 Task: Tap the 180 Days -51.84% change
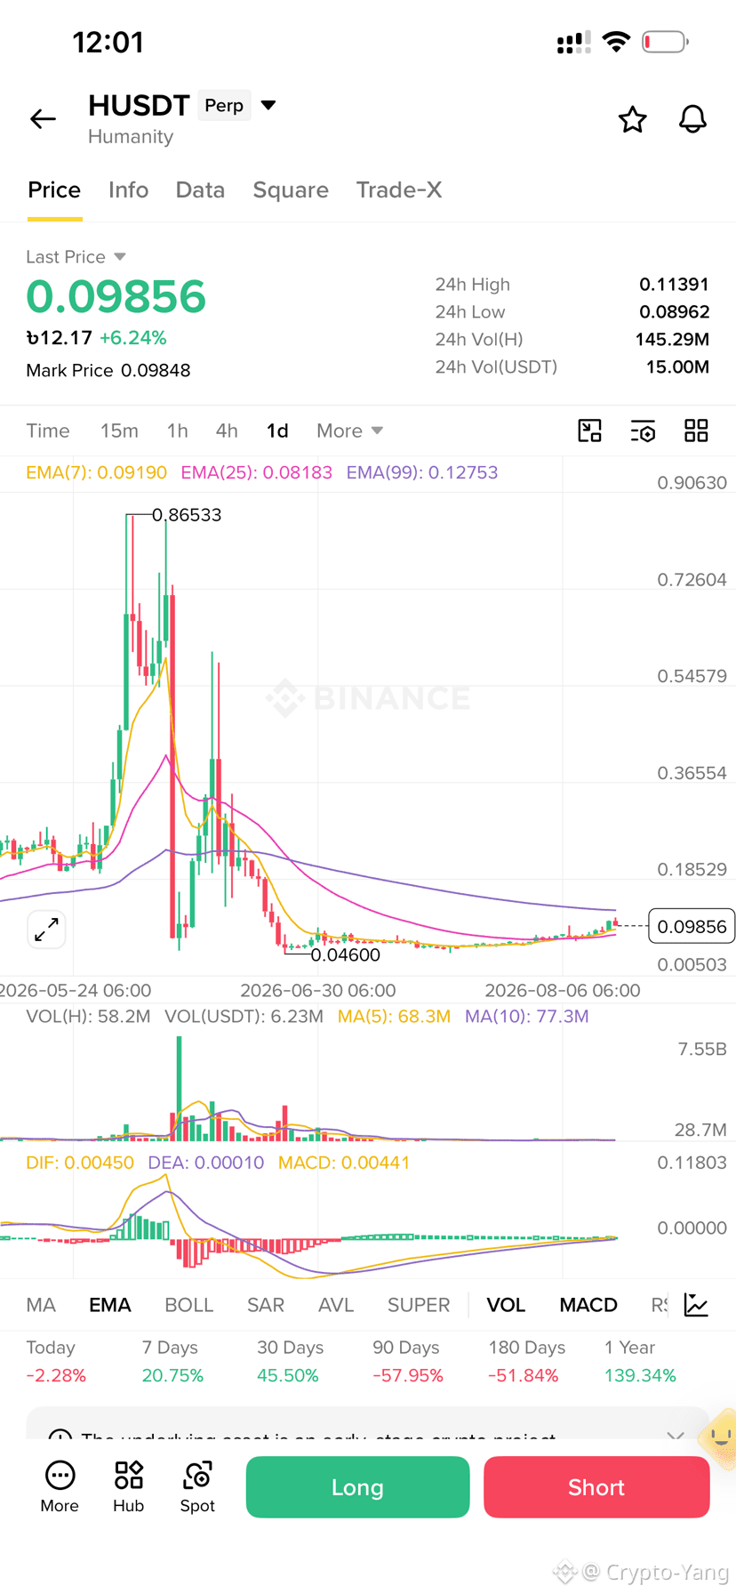click(x=526, y=1362)
